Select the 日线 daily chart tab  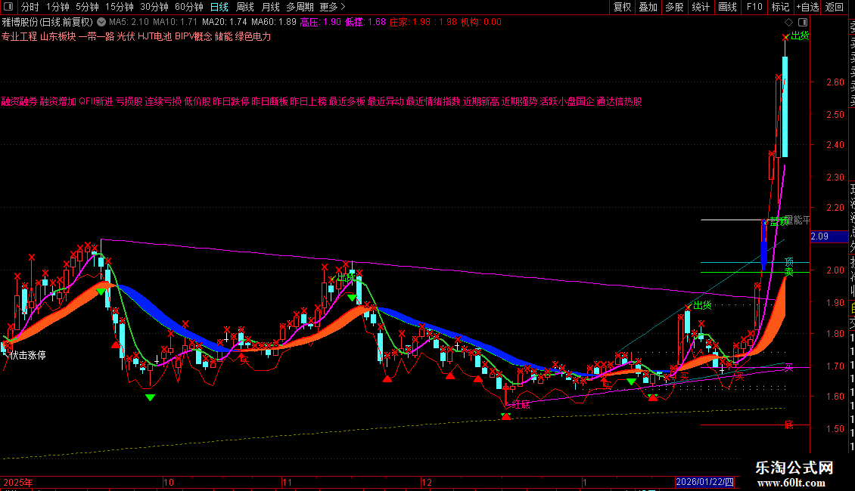219,7
